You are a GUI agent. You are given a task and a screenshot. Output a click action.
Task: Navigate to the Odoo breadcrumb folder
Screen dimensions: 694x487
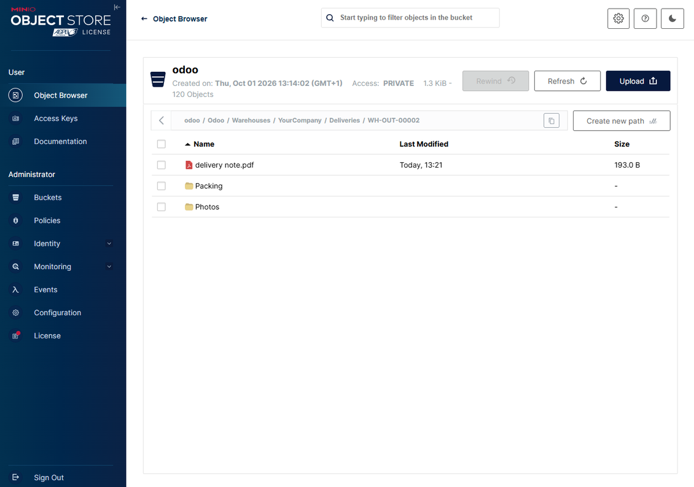coord(216,120)
